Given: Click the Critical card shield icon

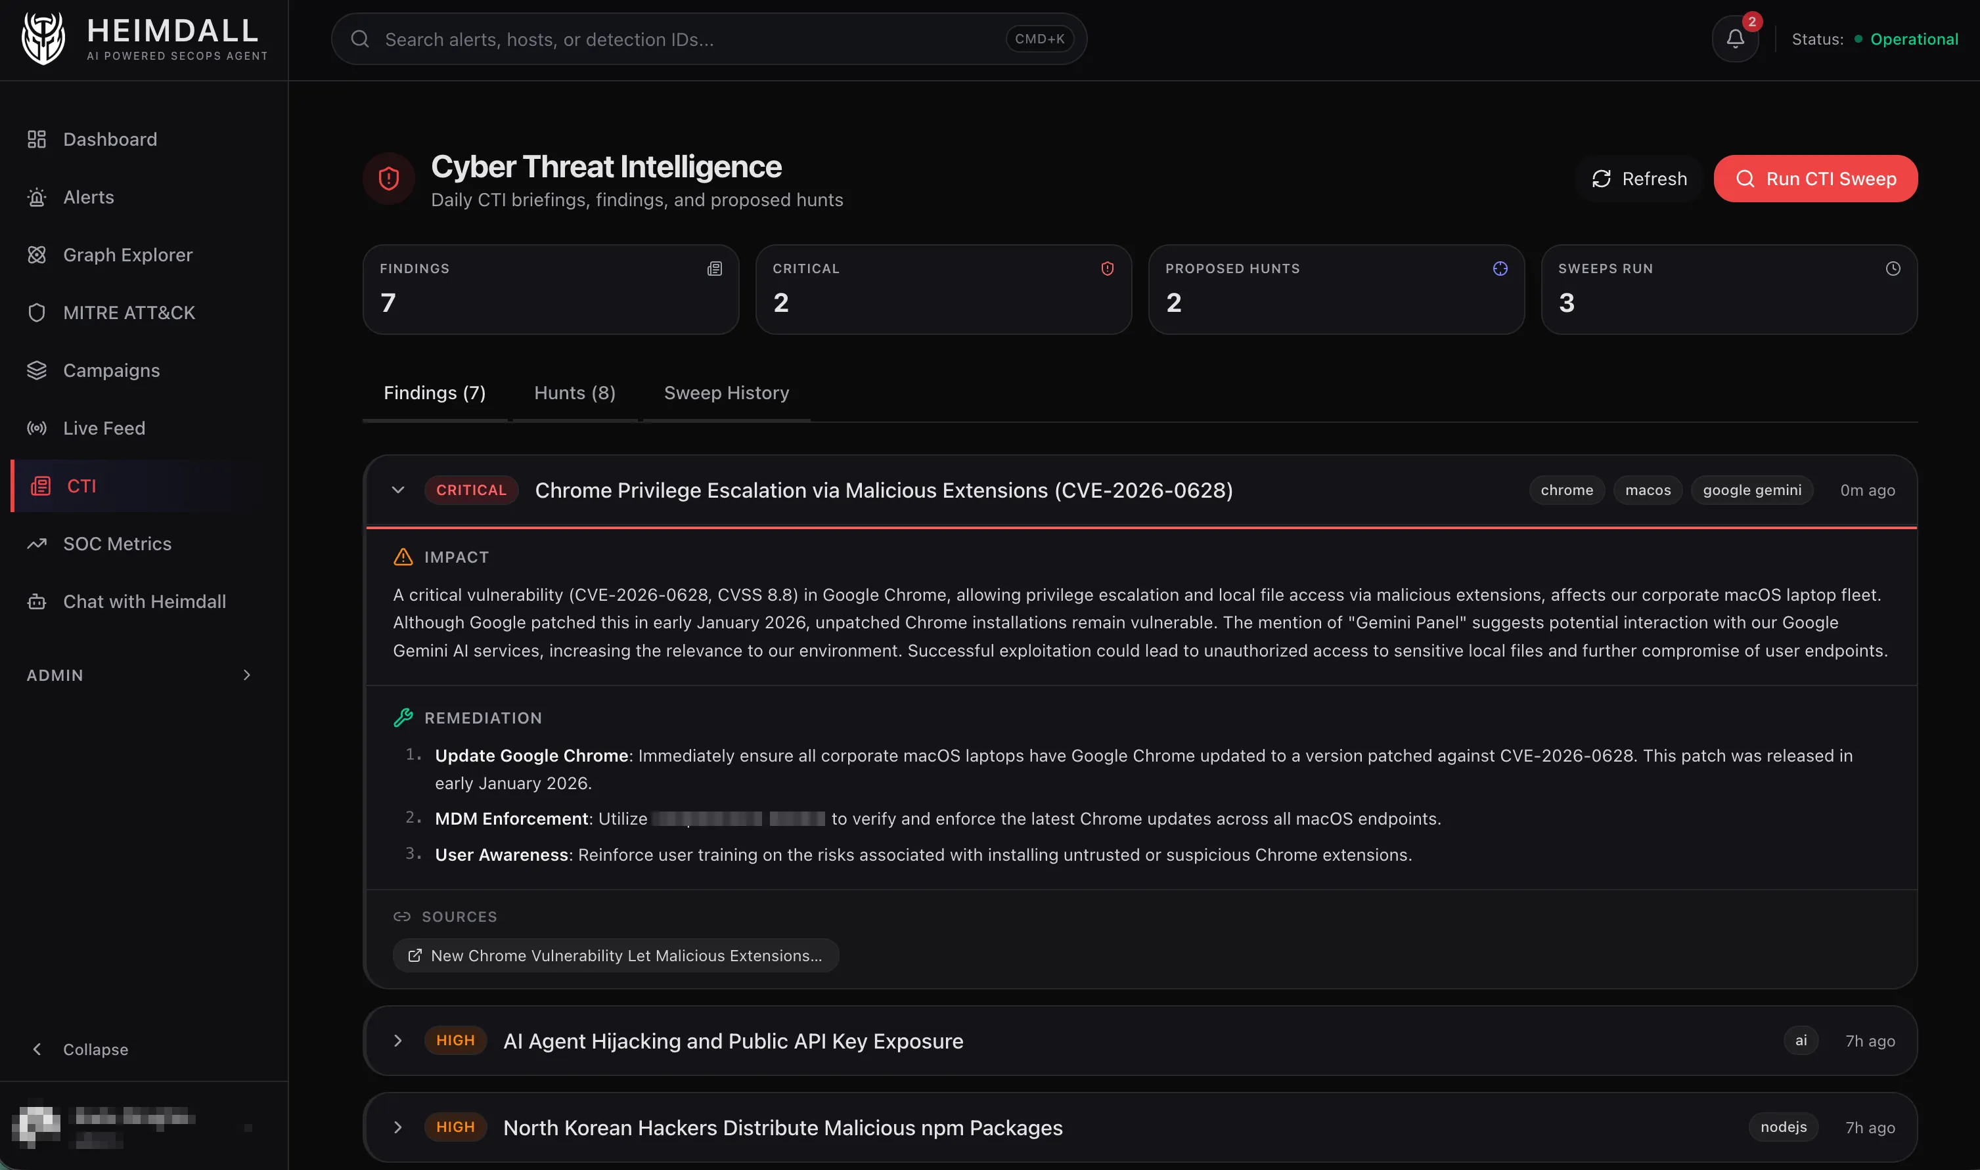Looking at the screenshot, I should click(1108, 269).
